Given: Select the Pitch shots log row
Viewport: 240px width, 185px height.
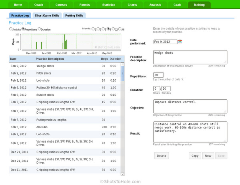Looking at the screenshot, I should pos(65,73).
